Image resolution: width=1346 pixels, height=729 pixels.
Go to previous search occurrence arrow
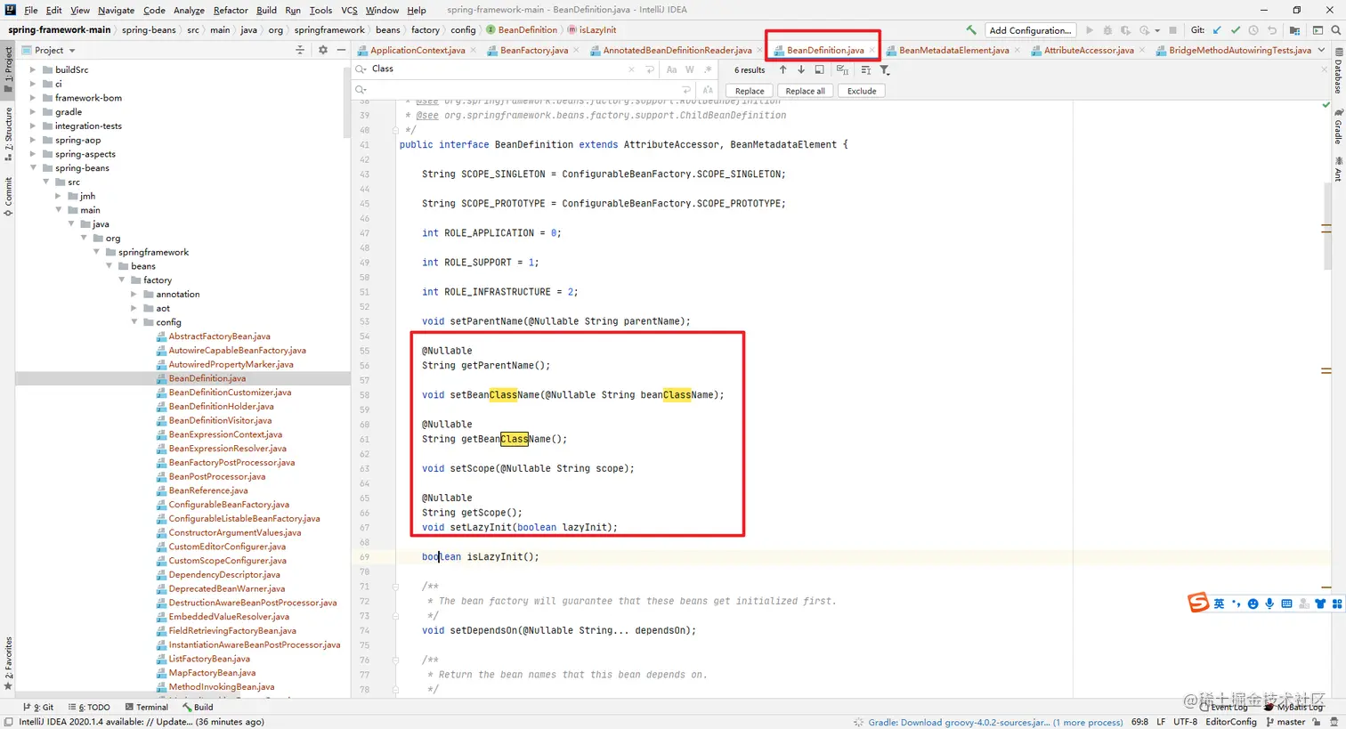(x=782, y=69)
